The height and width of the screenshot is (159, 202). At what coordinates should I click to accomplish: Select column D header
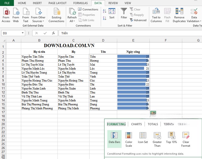pos(103,40)
